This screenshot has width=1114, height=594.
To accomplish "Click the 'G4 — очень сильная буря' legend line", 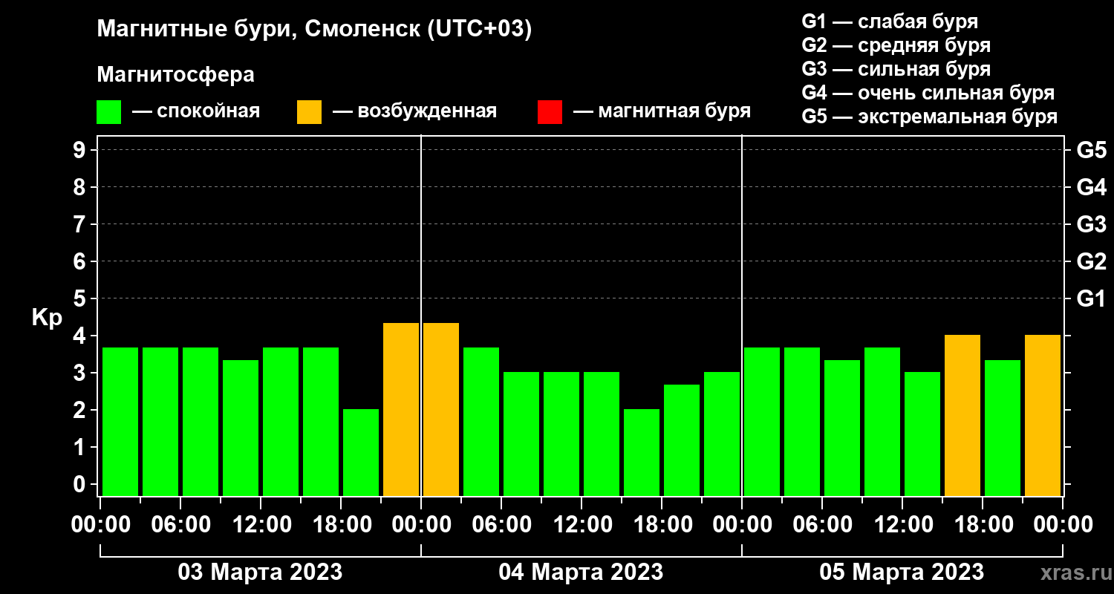I will [928, 93].
